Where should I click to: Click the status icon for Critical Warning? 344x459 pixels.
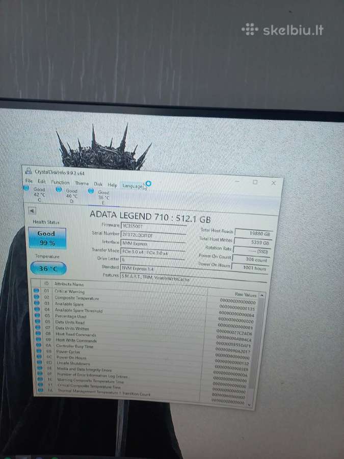(36, 290)
